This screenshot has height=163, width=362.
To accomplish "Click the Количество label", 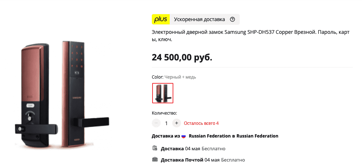I will coord(164,113).
